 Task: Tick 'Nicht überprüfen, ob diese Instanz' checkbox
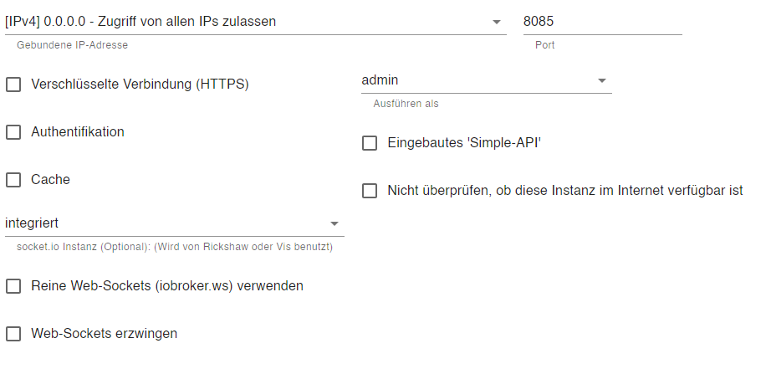370,191
